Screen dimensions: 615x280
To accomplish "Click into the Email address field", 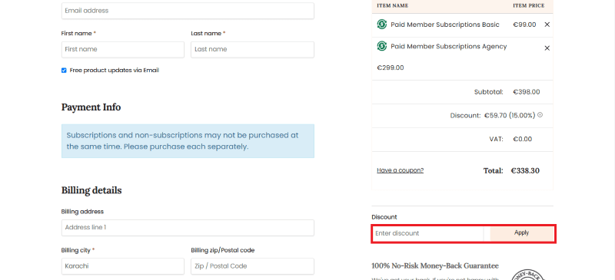I will tap(188, 11).
